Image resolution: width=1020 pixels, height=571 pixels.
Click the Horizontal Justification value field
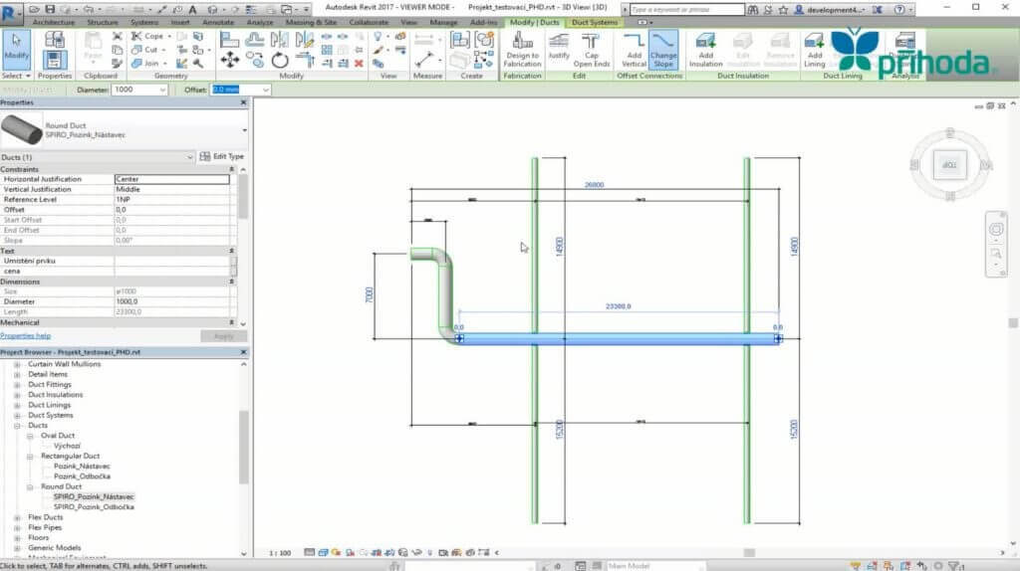pos(171,179)
